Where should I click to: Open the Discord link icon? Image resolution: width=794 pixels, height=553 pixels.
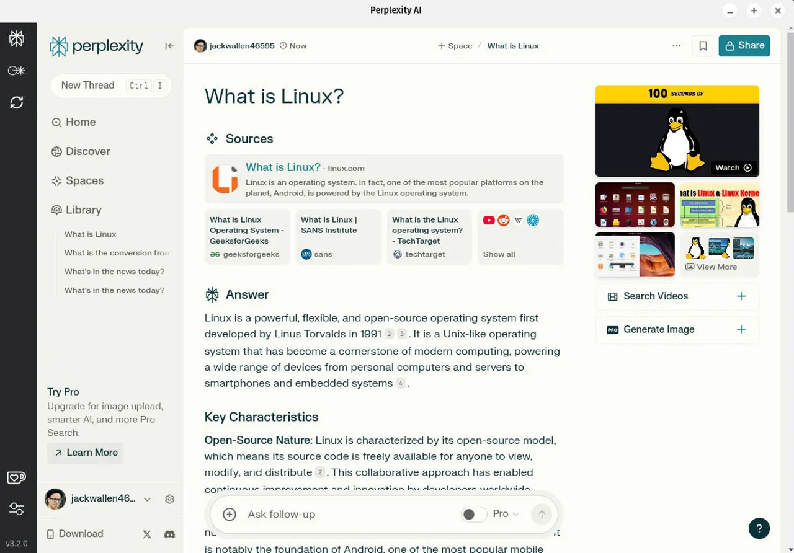click(169, 534)
